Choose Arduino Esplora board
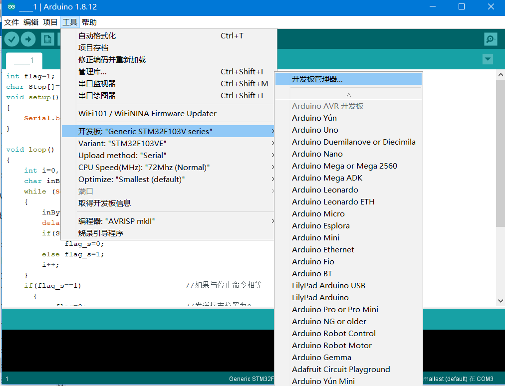This screenshot has height=386, width=505. pyautogui.click(x=348, y=226)
